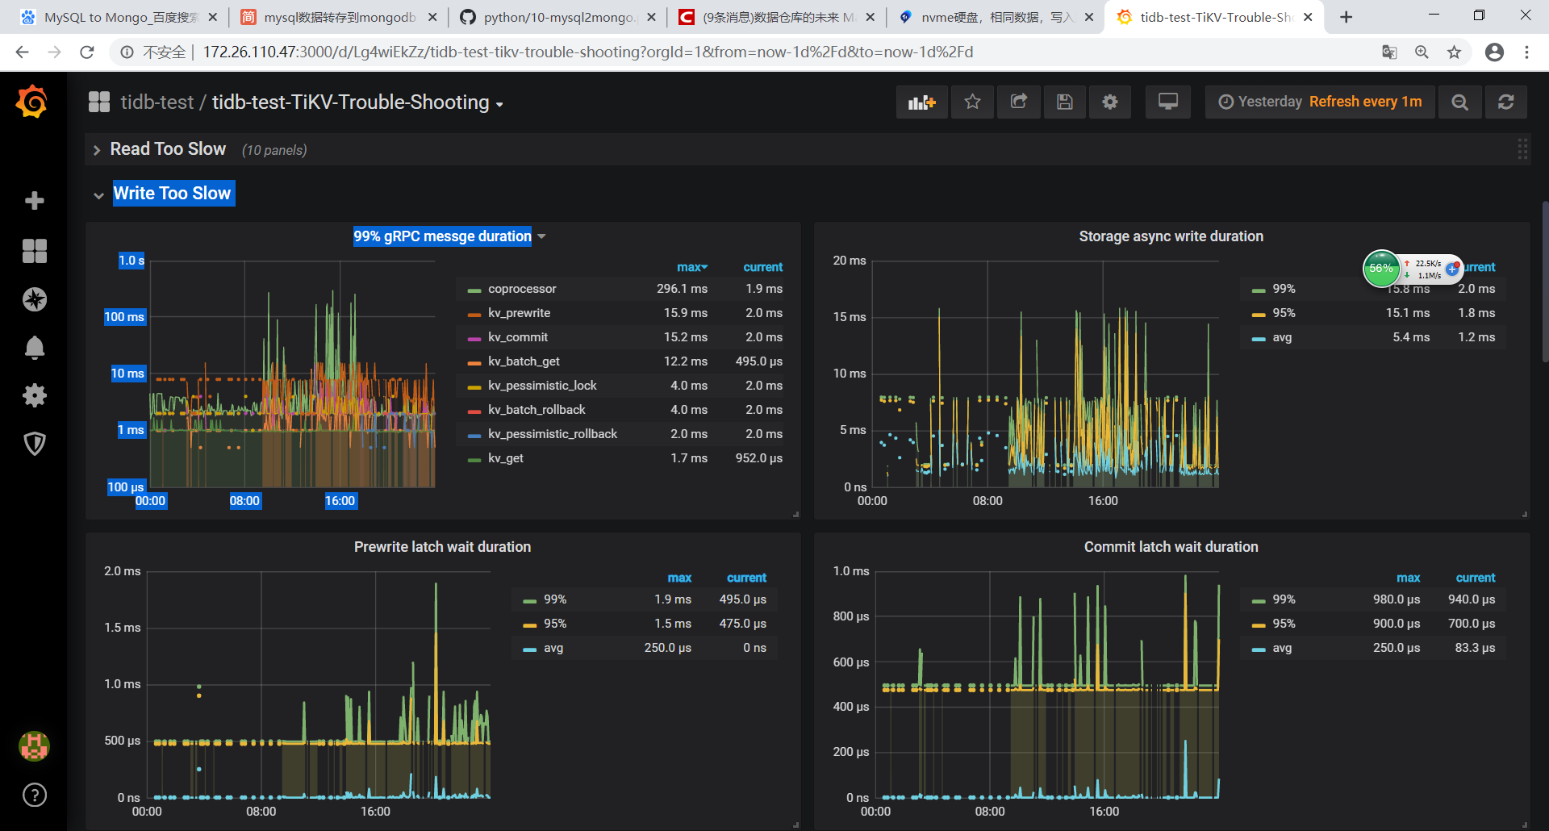1549x831 pixels.
Task: Expand the Read Too Slow row
Action: pyautogui.click(x=168, y=149)
